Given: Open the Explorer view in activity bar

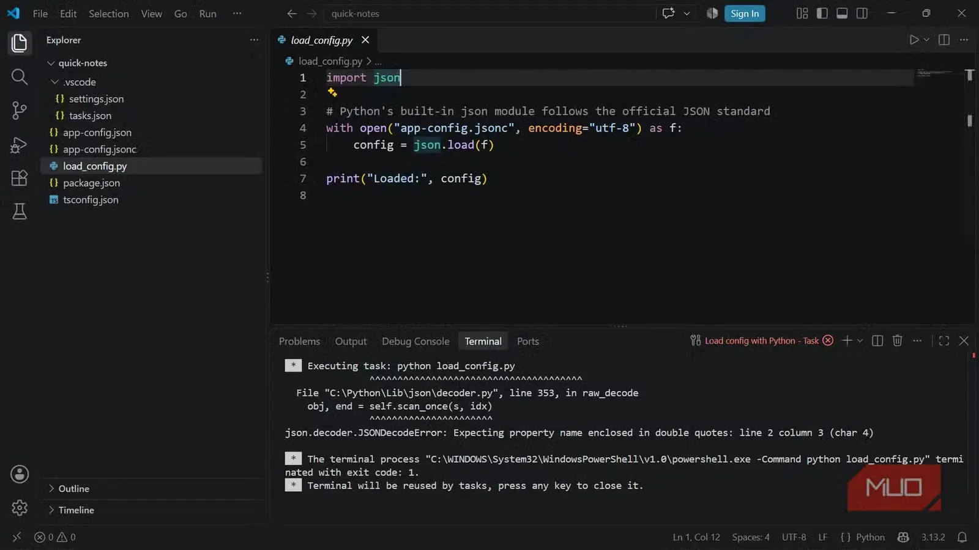Looking at the screenshot, I should tap(20, 43).
